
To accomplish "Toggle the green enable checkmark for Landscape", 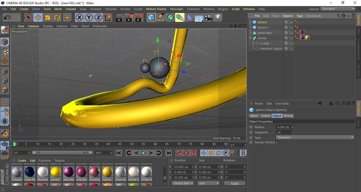I will [292, 33].
